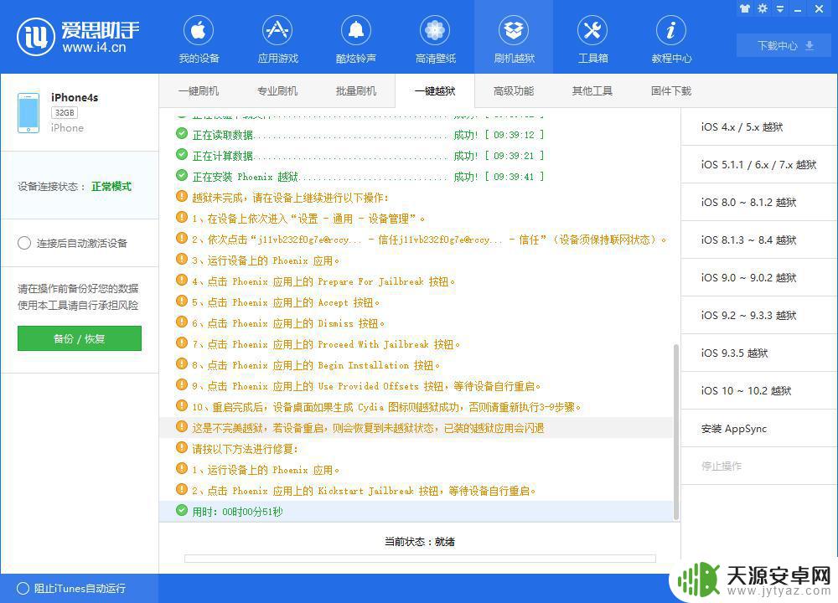Select iOS 4.x / 5.x 越狱
Screen dimensions: 838x603
tap(759, 127)
